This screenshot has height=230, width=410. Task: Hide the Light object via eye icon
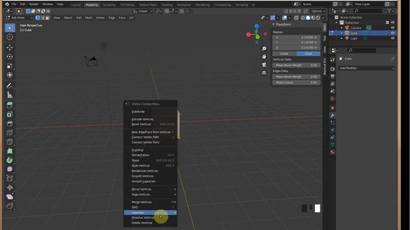tap(393, 38)
